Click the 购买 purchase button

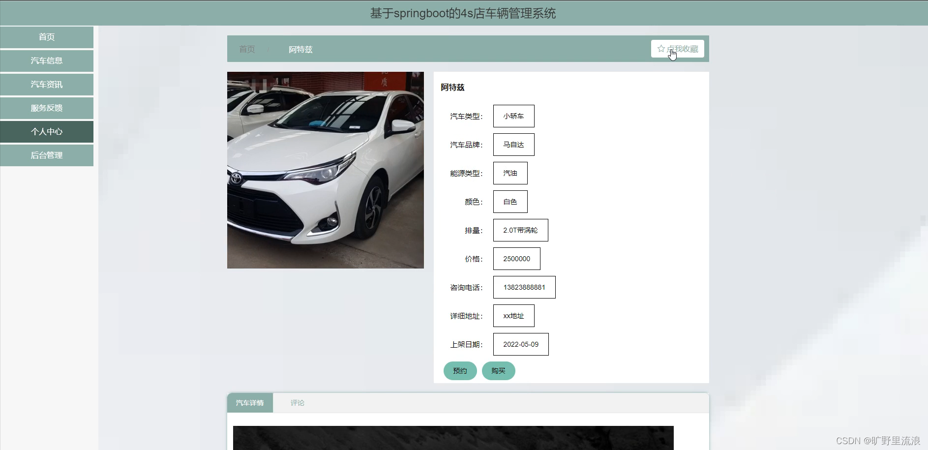point(498,371)
